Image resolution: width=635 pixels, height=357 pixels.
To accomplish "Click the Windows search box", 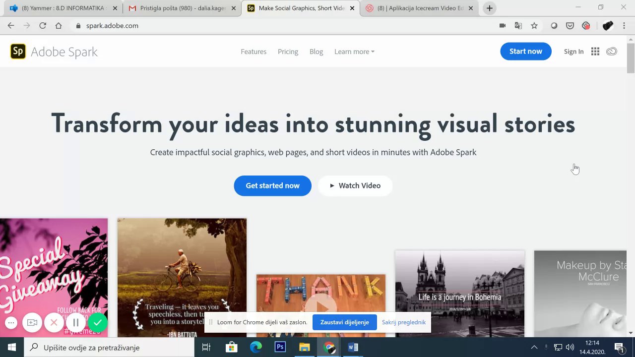I will pyautogui.click(x=109, y=347).
